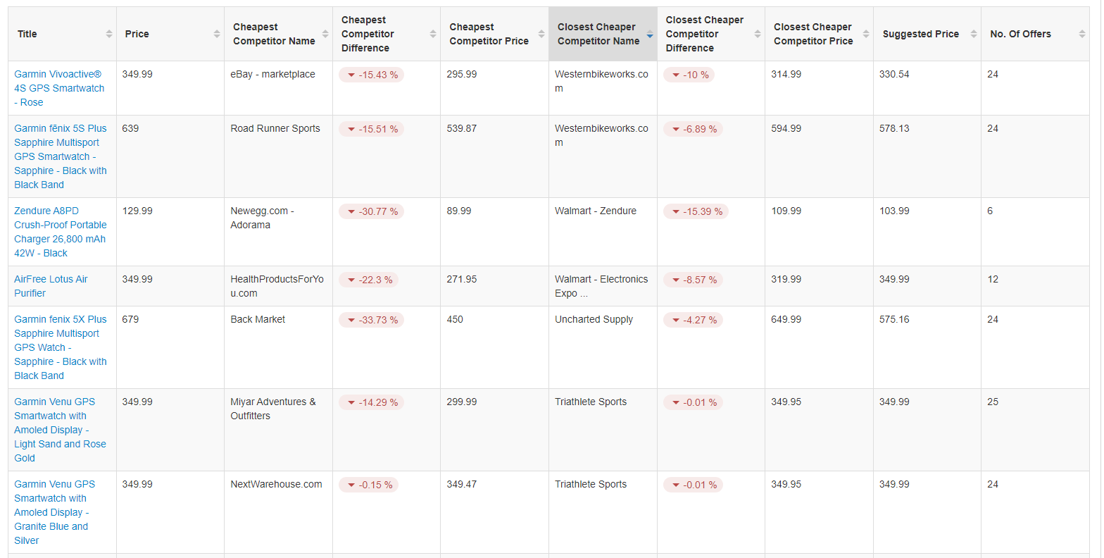Toggle sort on Closest Cheaper Competitor Name

[x=650, y=34]
